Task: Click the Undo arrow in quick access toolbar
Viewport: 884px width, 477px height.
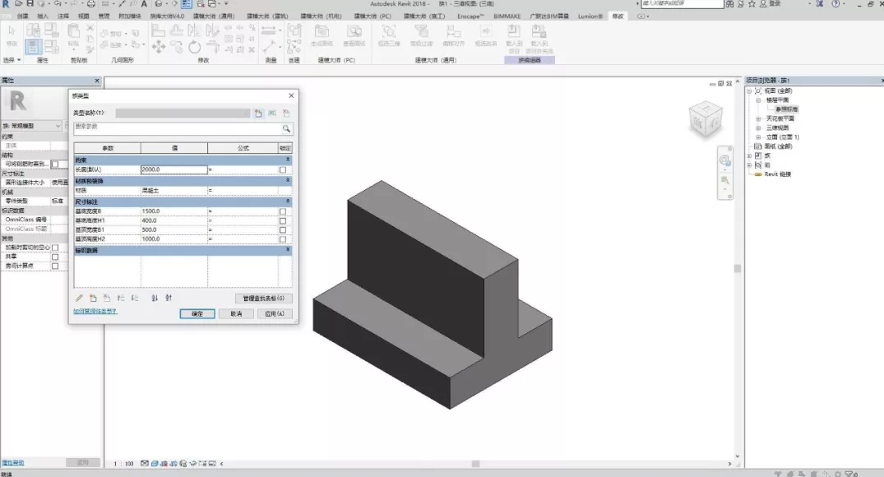Action: tap(58, 3)
